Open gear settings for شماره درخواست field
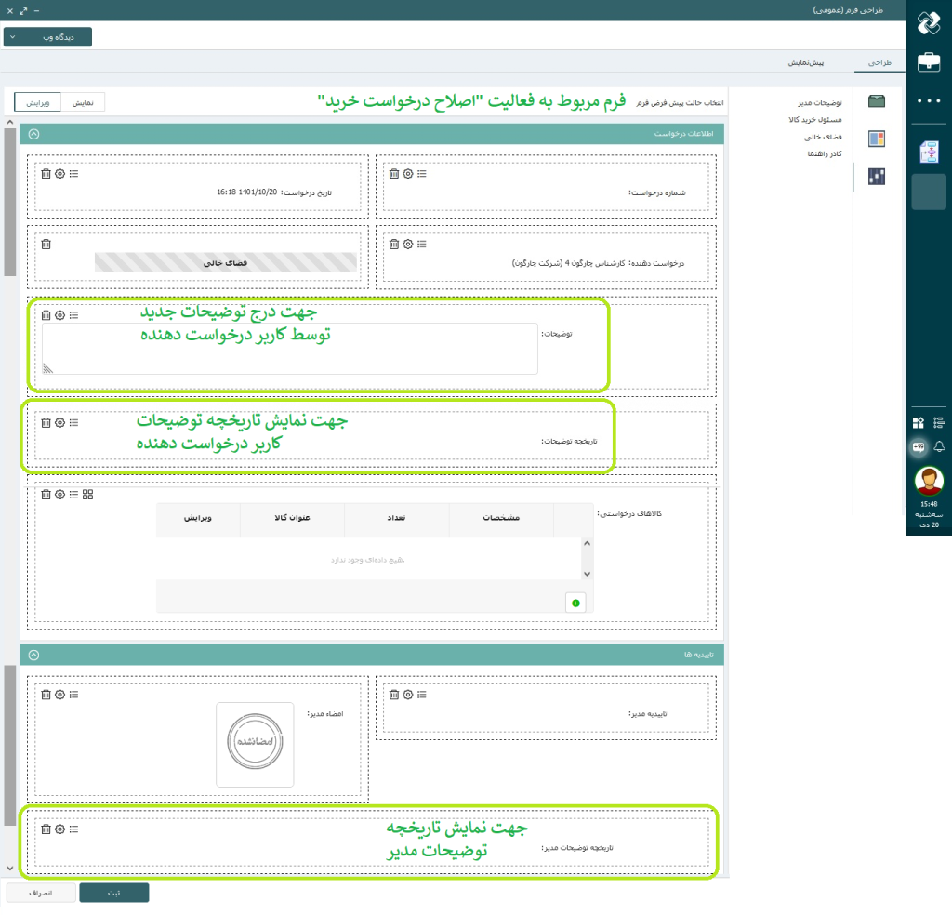Viewport: 952px width, 915px height. point(407,173)
